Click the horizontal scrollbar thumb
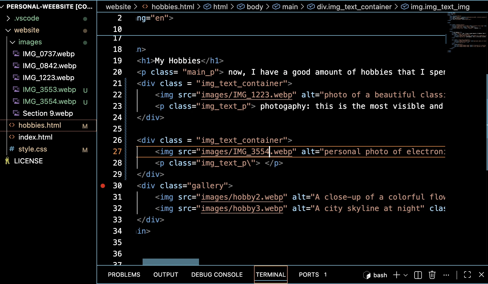This screenshot has width=488, height=284. [171, 262]
